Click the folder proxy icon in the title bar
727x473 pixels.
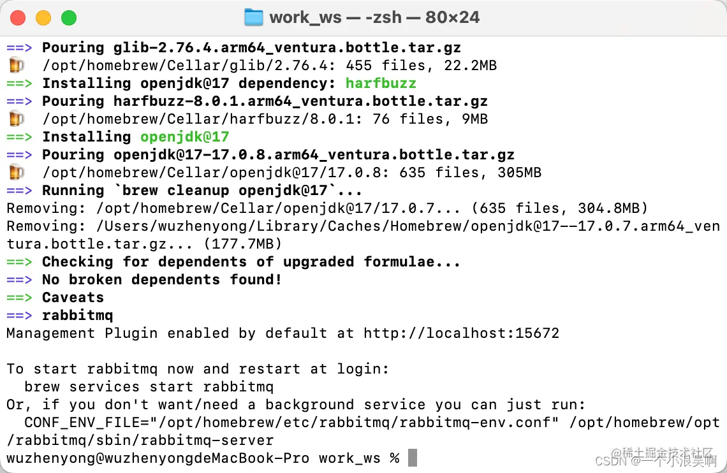254,18
